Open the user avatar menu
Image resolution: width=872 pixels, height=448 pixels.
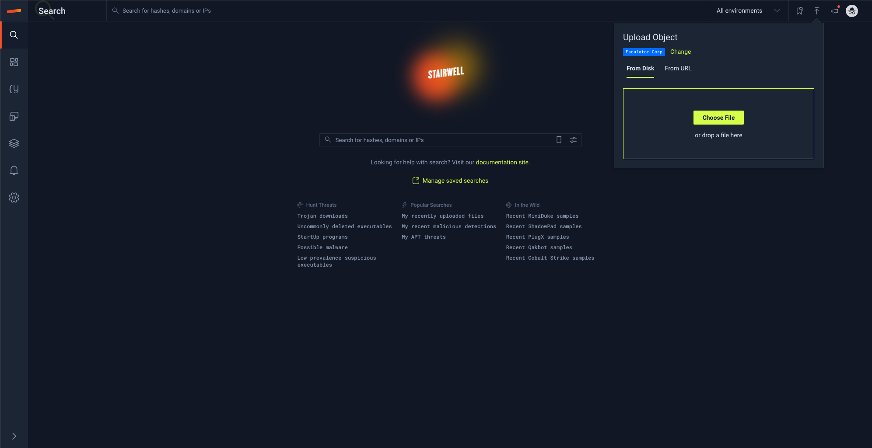coord(852,11)
